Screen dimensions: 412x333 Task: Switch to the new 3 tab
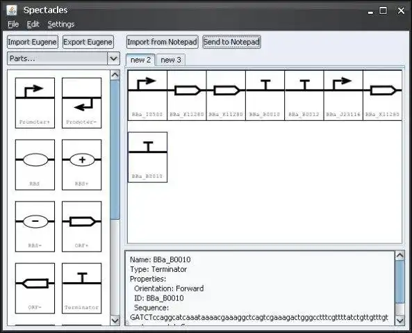(x=171, y=60)
